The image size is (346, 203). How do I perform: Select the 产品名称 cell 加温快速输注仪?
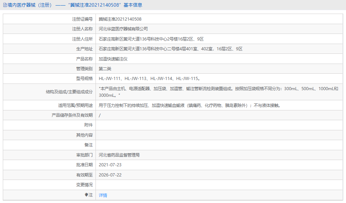(113, 59)
